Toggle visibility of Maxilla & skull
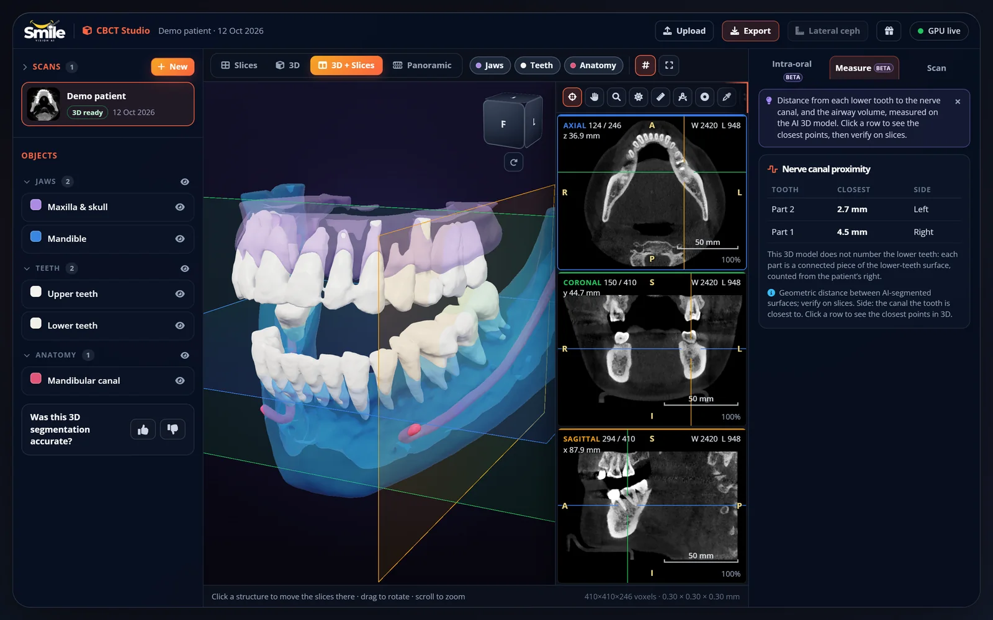 180,207
